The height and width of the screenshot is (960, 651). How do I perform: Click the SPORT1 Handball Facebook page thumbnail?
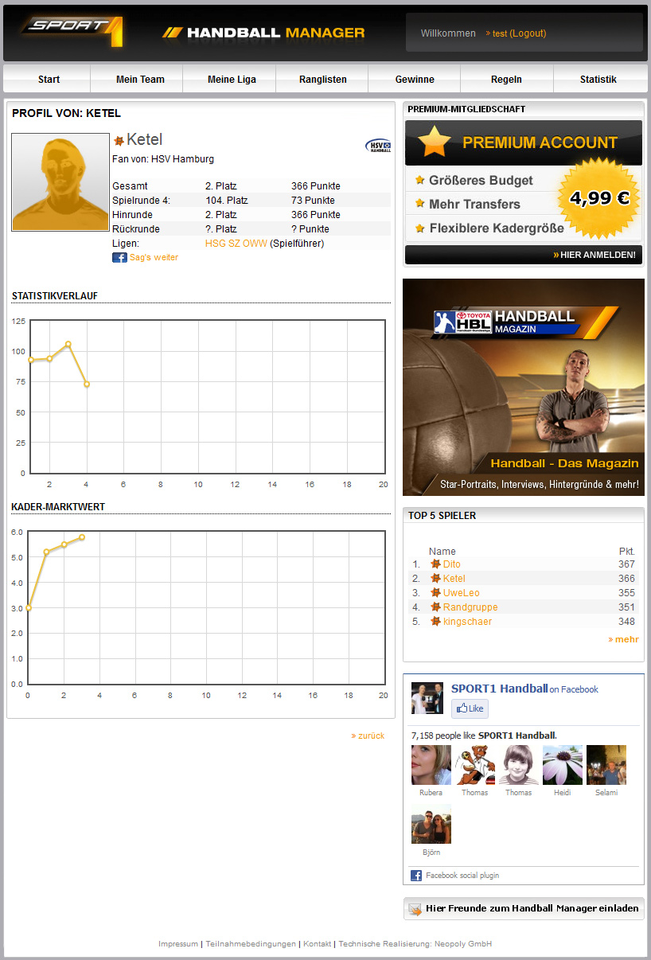click(427, 698)
